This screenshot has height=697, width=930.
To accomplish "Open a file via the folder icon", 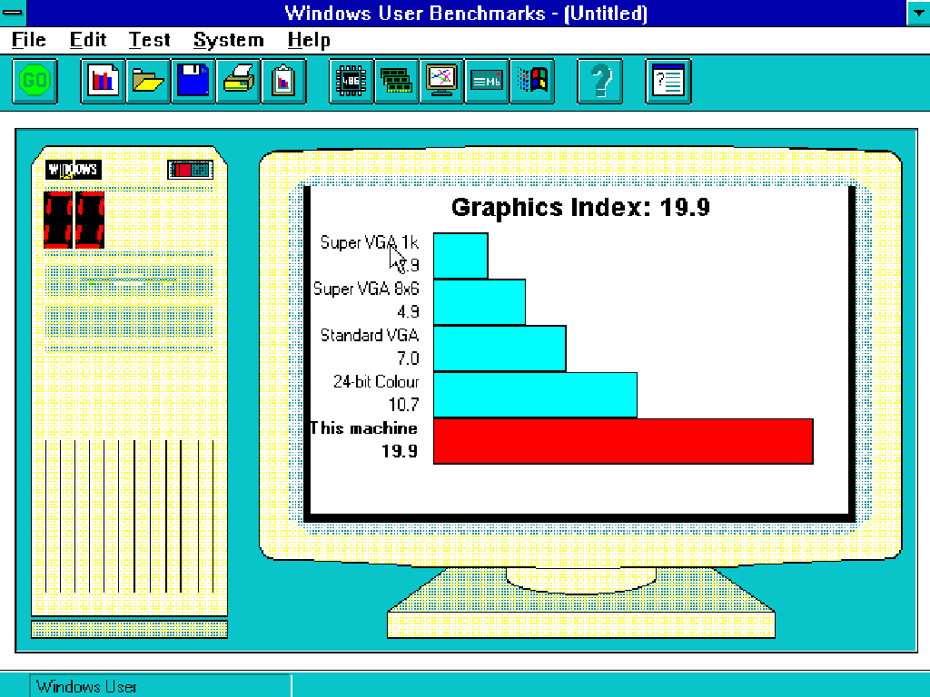I will [148, 81].
